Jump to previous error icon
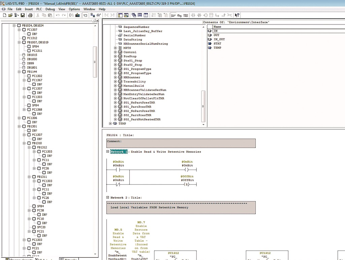The height and width of the screenshot is (260, 345). pos(107,15)
